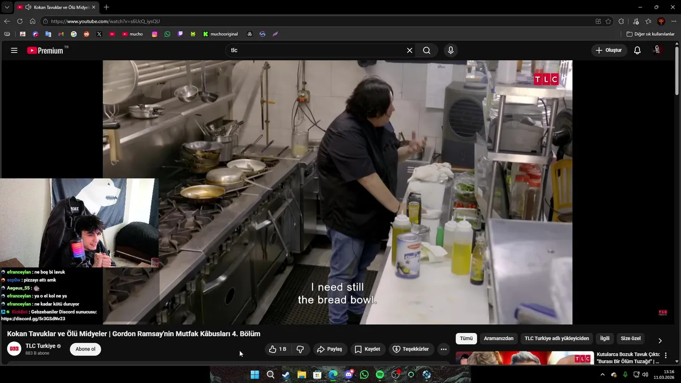Open the Google bookmark icon
This screenshot has width=681, height=383.
tap(73, 34)
